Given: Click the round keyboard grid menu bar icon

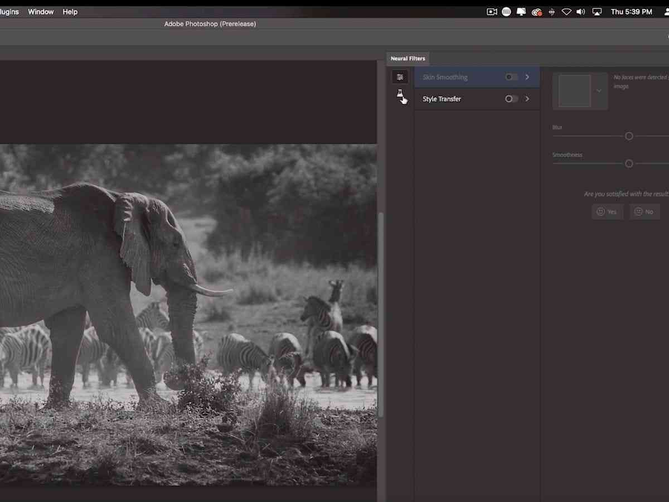Looking at the screenshot, I should click(506, 12).
